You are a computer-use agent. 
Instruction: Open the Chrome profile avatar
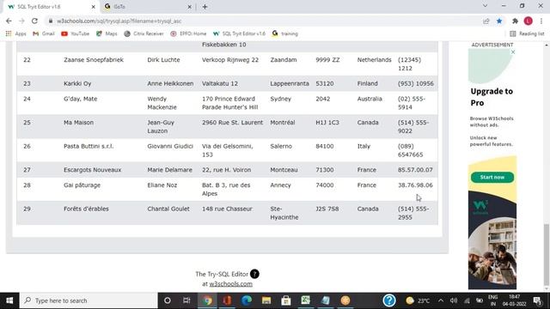click(x=528, y=21)
